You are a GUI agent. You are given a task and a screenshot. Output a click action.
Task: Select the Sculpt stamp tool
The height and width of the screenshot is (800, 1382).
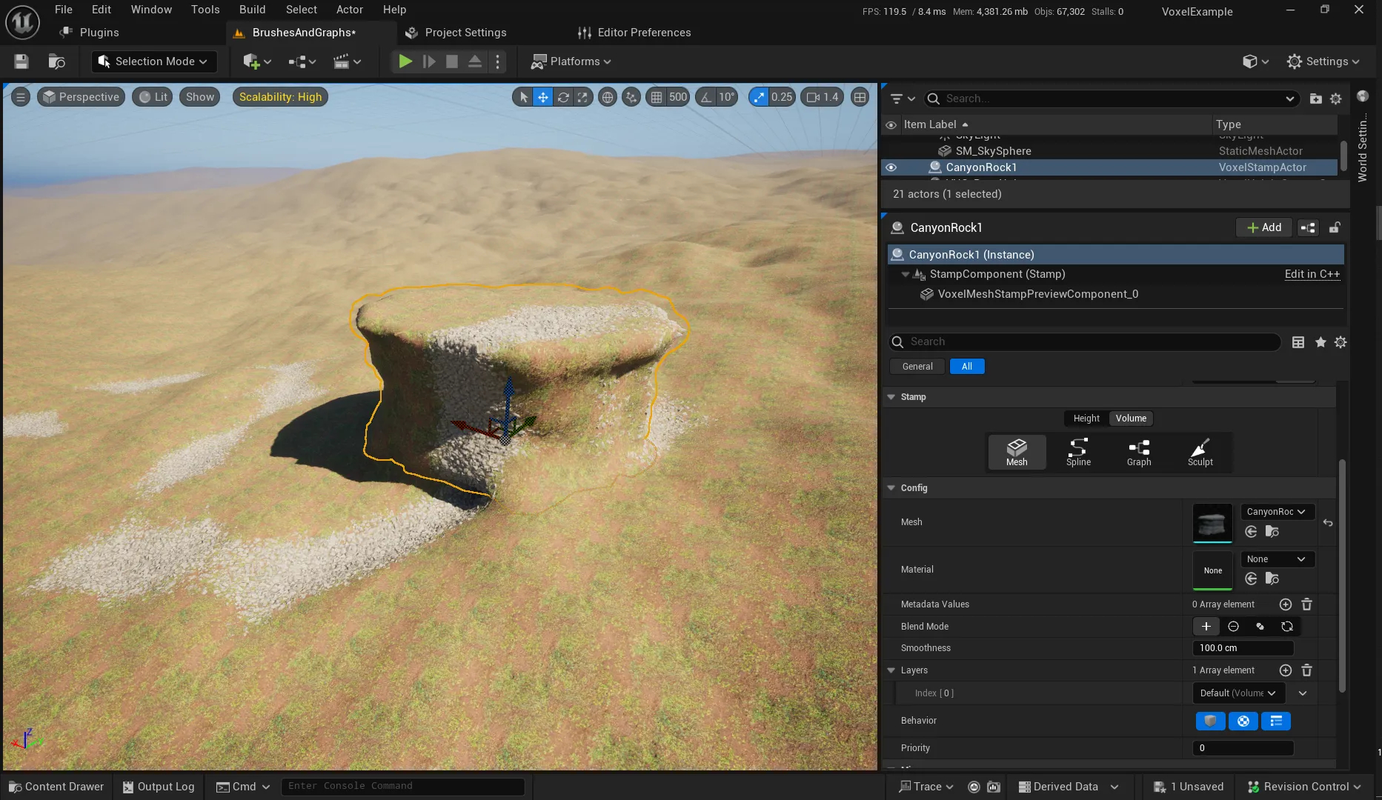tap(1200, 452)
